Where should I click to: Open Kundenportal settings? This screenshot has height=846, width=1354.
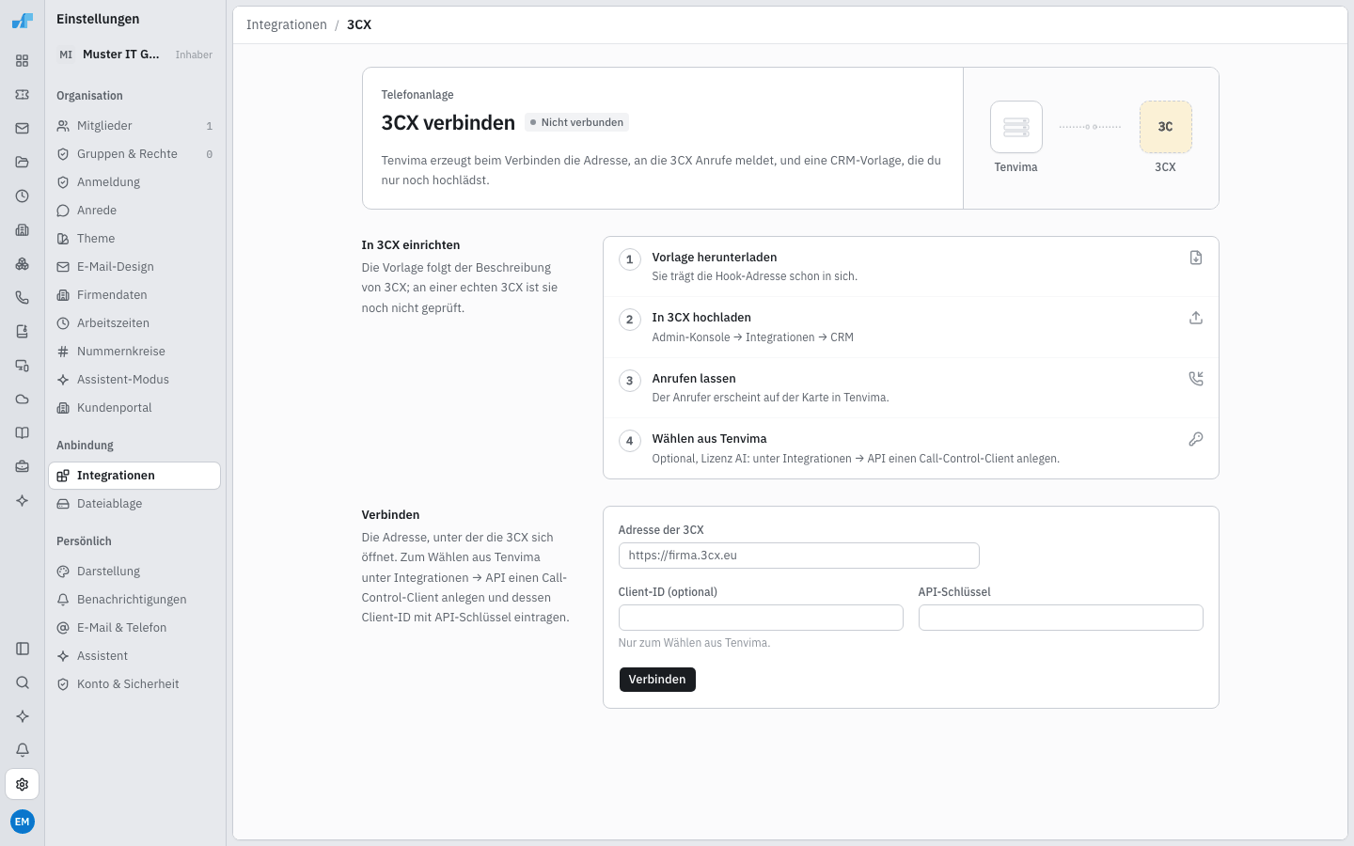134,408
